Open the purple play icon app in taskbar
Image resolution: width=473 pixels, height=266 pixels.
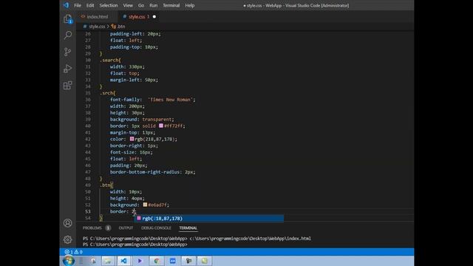[x=140, y=261]
